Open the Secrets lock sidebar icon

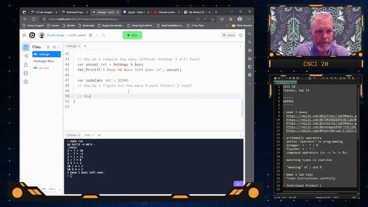[x=26, y=64]
